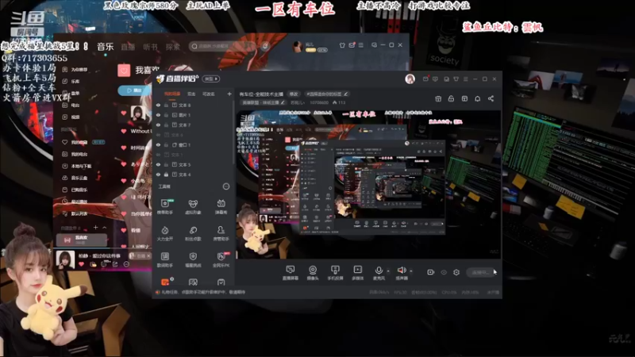Select the third scene tab in the live companion
635x357 pixels.
pyautogui.click(x=209, y=94)
